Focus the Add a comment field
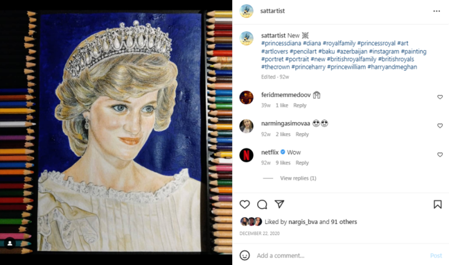Viewport: 449px width, 265px height. [341, 255]
